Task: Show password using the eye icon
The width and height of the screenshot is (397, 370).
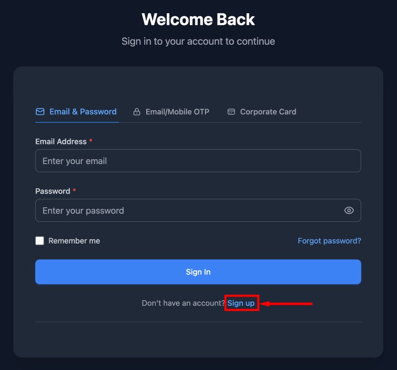Action: click(349, 210)
